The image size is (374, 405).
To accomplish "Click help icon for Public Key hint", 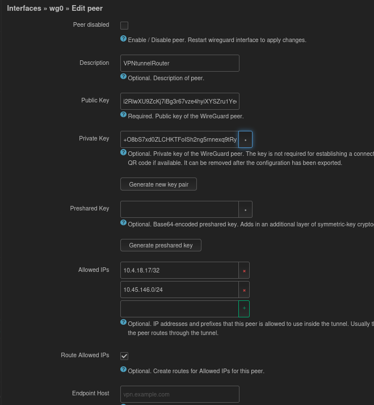I will click(x=124, y=115).
